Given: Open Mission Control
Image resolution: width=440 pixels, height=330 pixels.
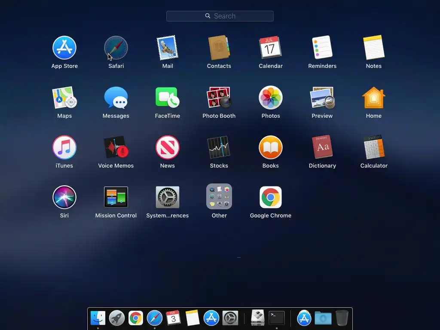Looking at the screenshot, I should [116, 197].
